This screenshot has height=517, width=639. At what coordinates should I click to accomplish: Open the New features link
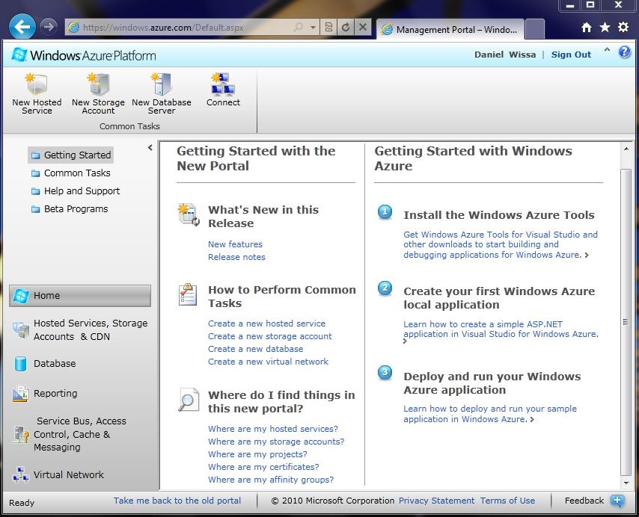(x=235, y=244)
